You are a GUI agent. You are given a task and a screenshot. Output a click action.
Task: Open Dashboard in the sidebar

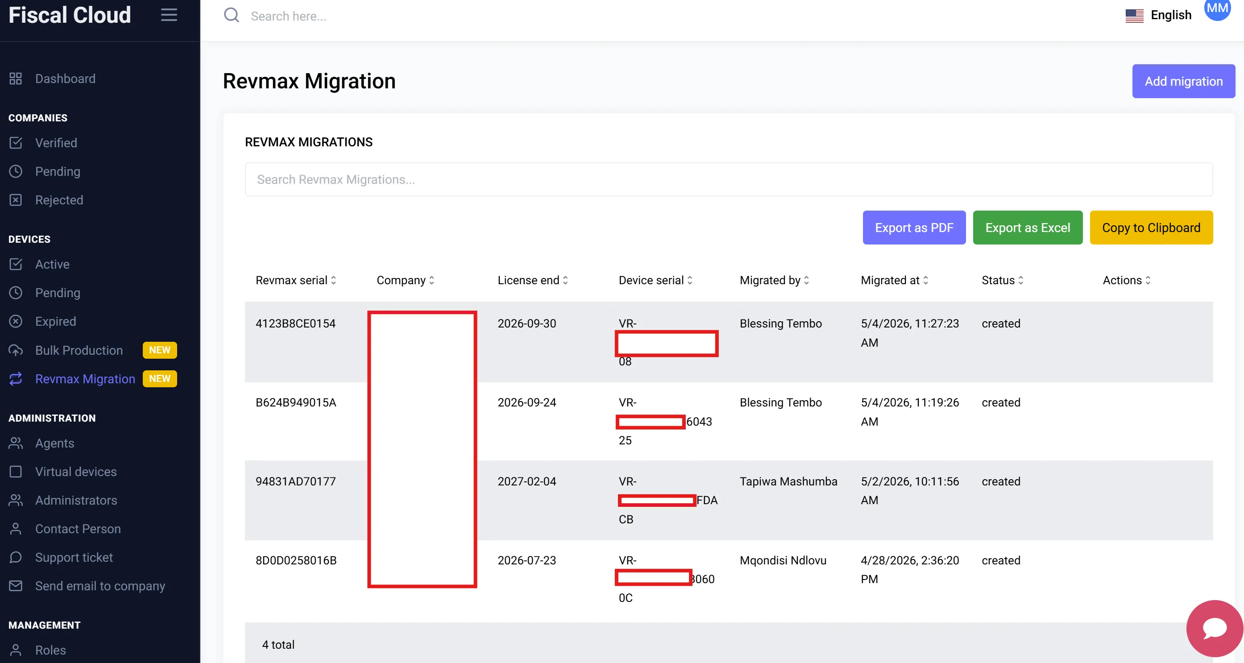point(65,78)
